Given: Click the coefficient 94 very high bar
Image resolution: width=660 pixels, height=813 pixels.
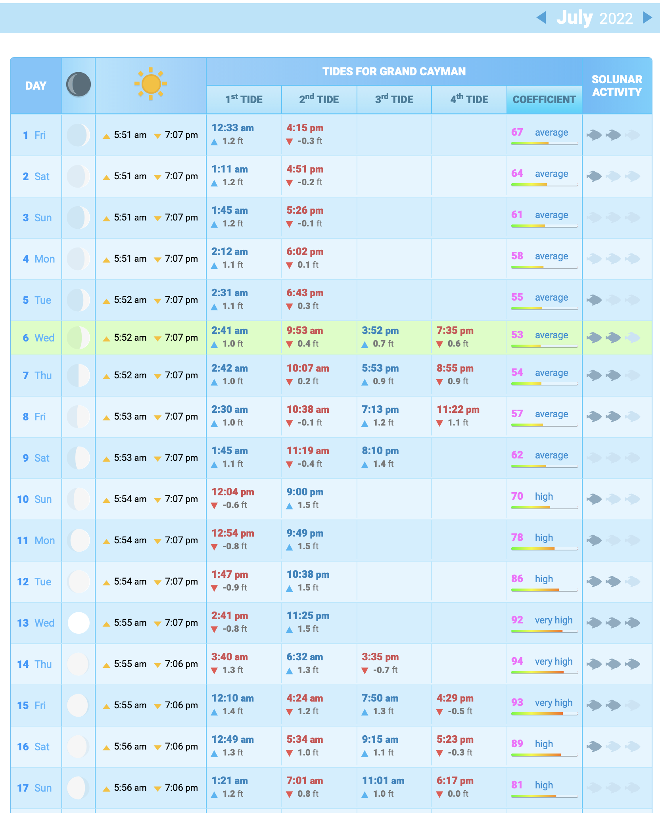Looking at the screenshot, I should click(x=544, y=672).
